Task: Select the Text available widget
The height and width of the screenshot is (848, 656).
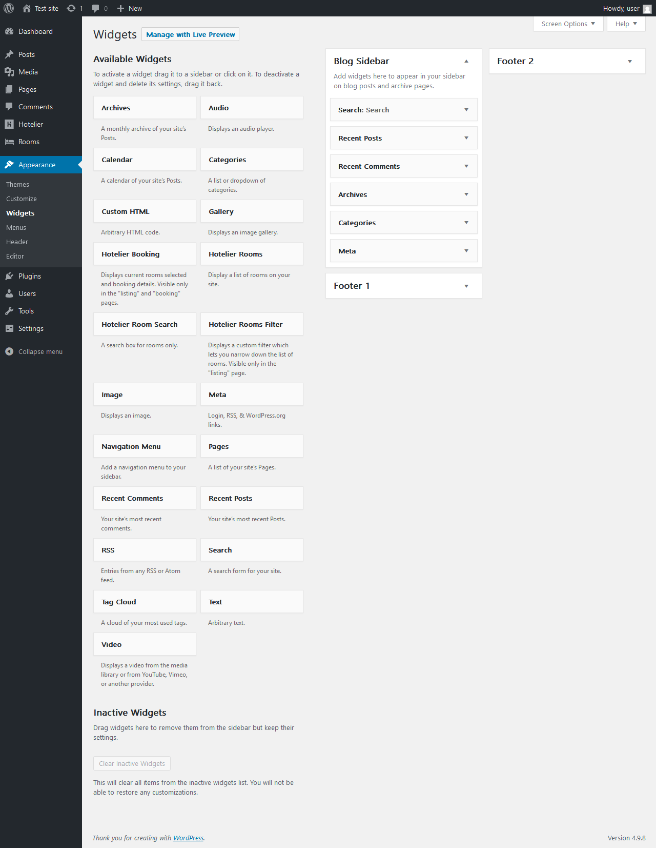Action: pos(252,602)
